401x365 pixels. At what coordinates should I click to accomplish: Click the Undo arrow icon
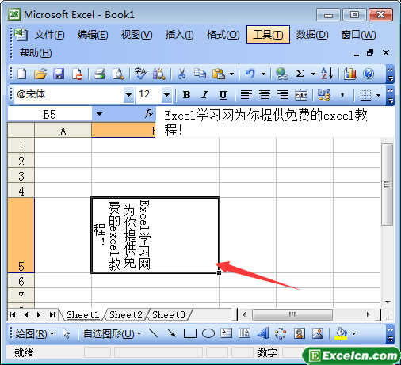pyautogui.click(x=250, y=74)
